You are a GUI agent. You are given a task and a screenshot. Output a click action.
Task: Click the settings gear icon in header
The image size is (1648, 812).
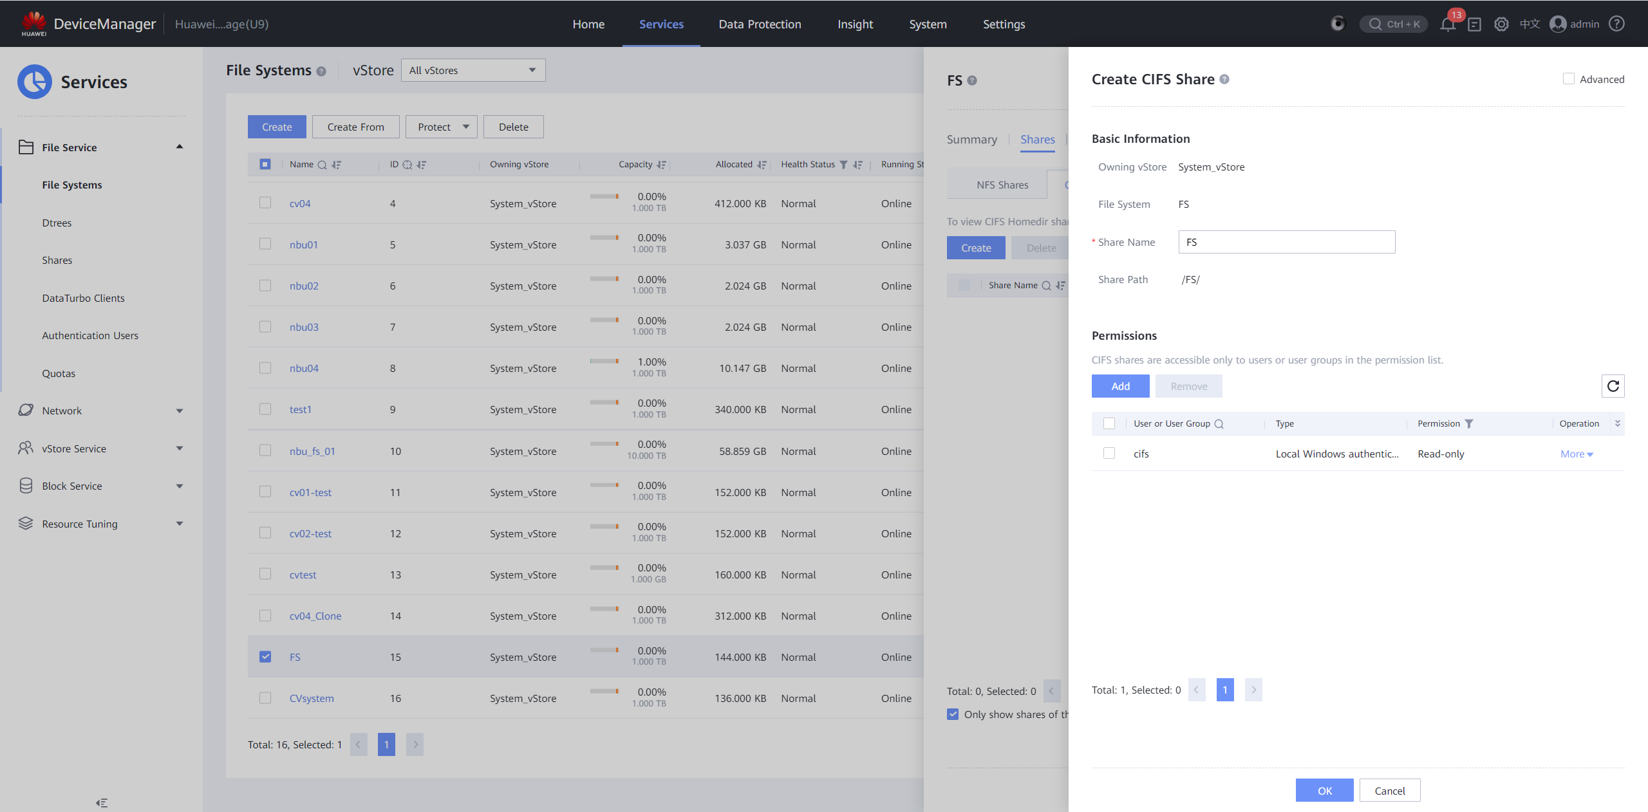click(1501, 24)
